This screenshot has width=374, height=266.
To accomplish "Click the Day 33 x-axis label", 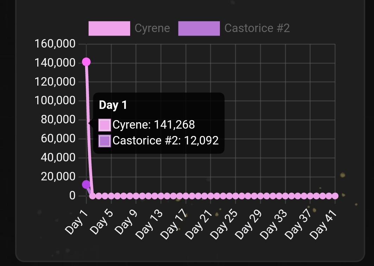I will 273,225.
